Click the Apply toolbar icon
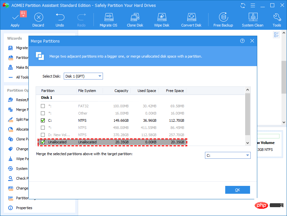This screenshot has height=216, width=287. coord(15,20)
